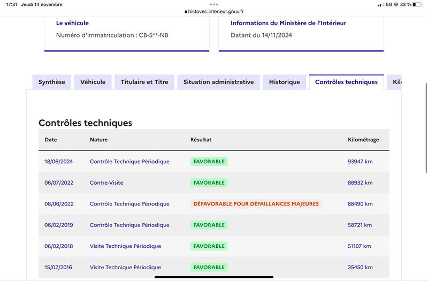Select the date 06/02/2018

tap(59, 246)
